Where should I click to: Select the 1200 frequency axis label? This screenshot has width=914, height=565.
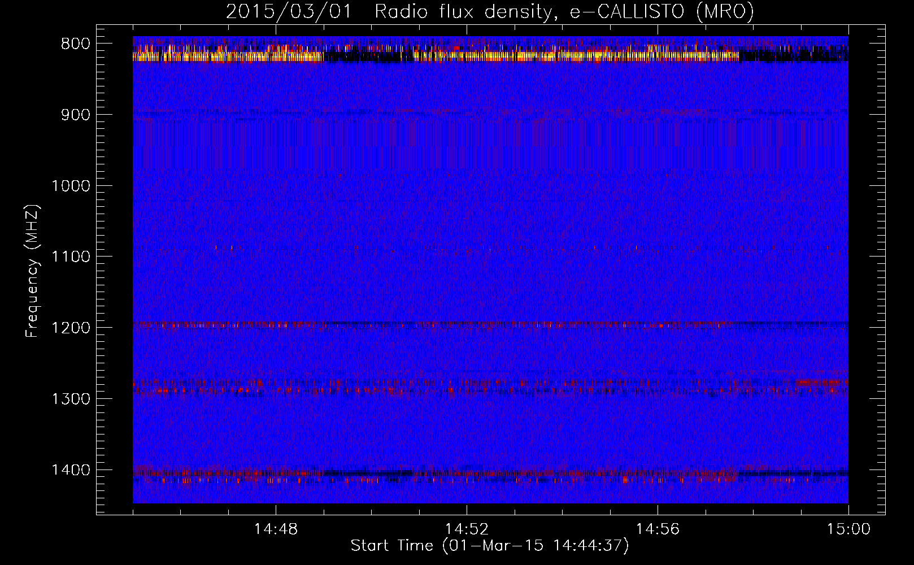(71, 328)
